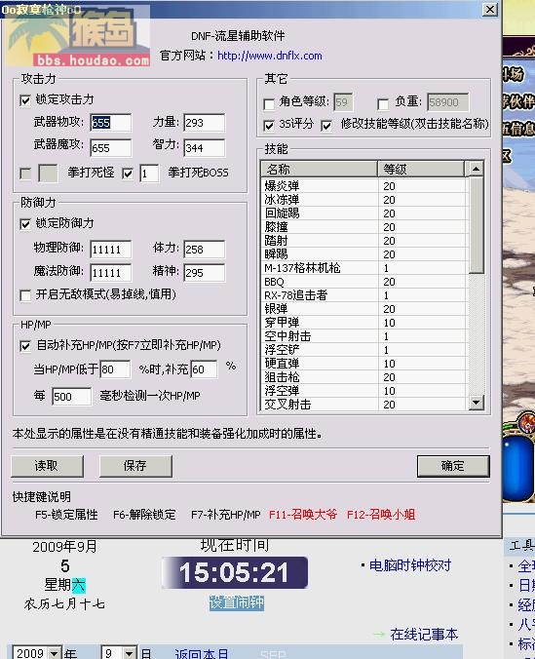
Task: Select the 踏射 skill row
Action: pos(363,241)
